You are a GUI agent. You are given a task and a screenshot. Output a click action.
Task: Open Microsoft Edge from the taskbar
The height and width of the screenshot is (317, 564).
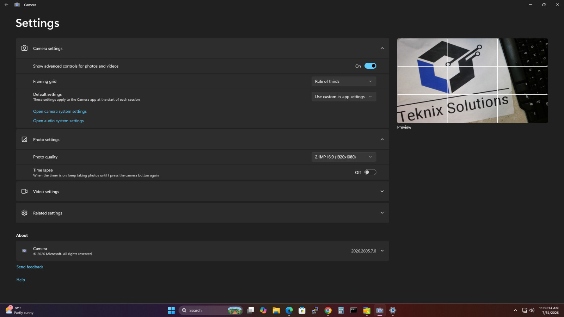[289, 310]
